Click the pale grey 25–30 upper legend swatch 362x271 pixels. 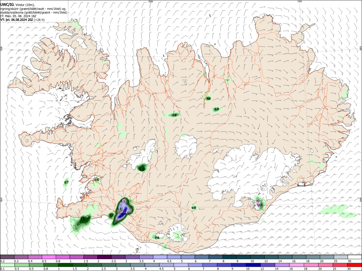pos(341,257)
